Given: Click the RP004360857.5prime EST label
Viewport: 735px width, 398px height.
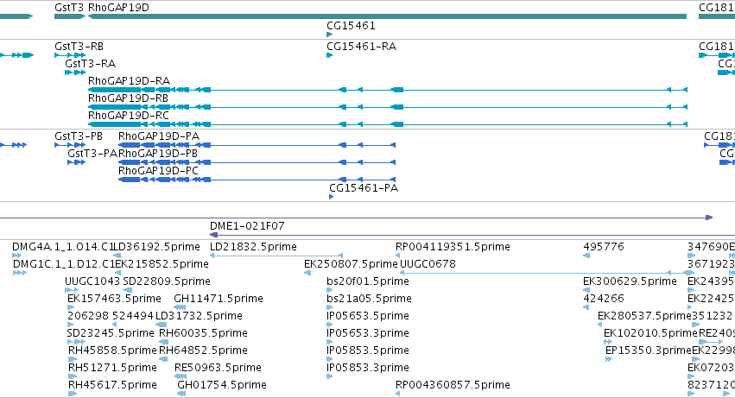Looking at the screenshot, I should (x=453, y=386).
